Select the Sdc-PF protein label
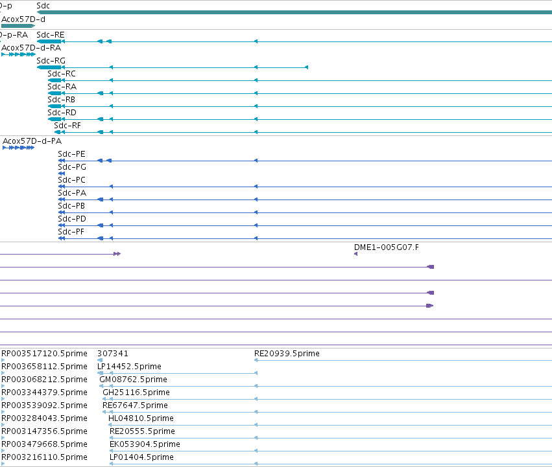Image resolution: width=552 pixels, height=467 pixels. pyautogui.click(x=71, y=232)
